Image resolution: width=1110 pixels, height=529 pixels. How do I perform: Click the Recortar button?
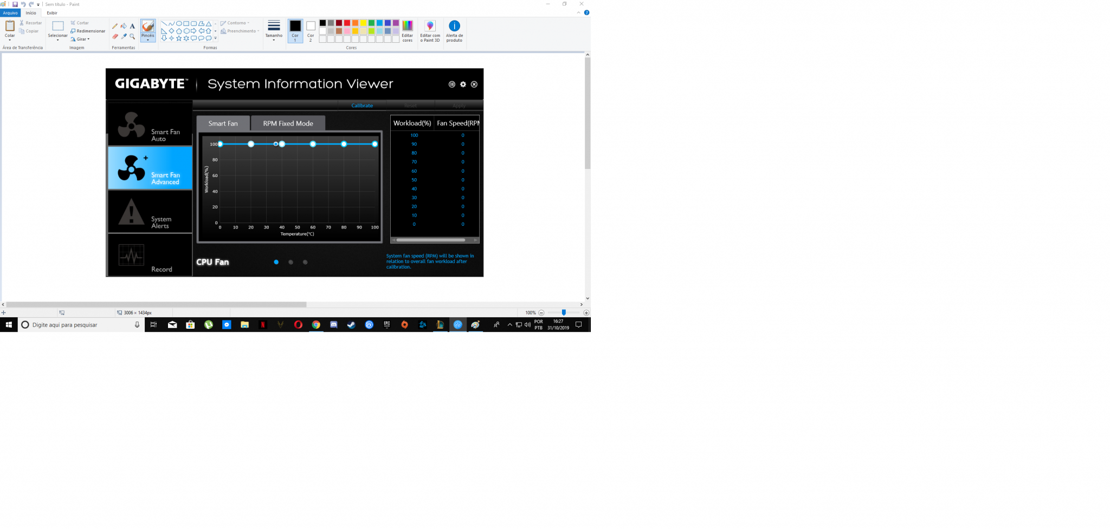[x=31, y=23]
